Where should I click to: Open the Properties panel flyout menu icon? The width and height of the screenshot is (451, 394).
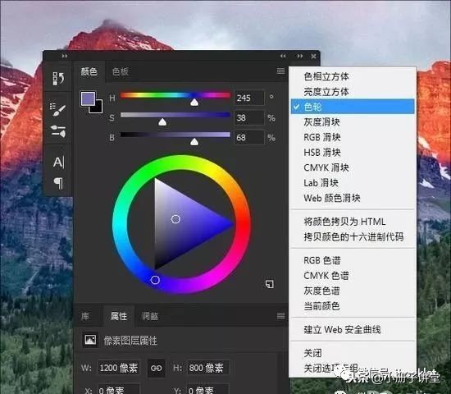(x=280, y=316)
